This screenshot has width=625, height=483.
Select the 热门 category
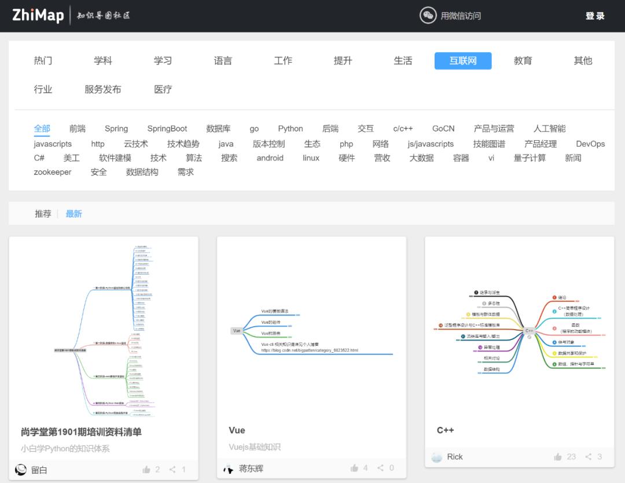[43, 60]
